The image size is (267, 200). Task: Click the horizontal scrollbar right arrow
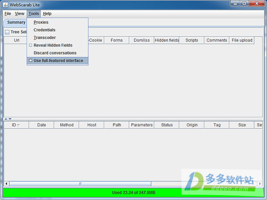point(260,184)
